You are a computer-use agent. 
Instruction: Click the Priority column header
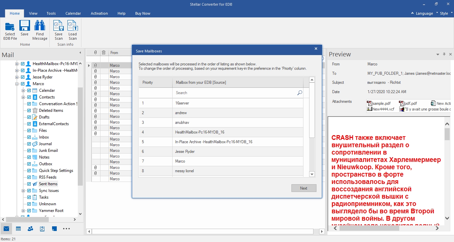[156, 82]
